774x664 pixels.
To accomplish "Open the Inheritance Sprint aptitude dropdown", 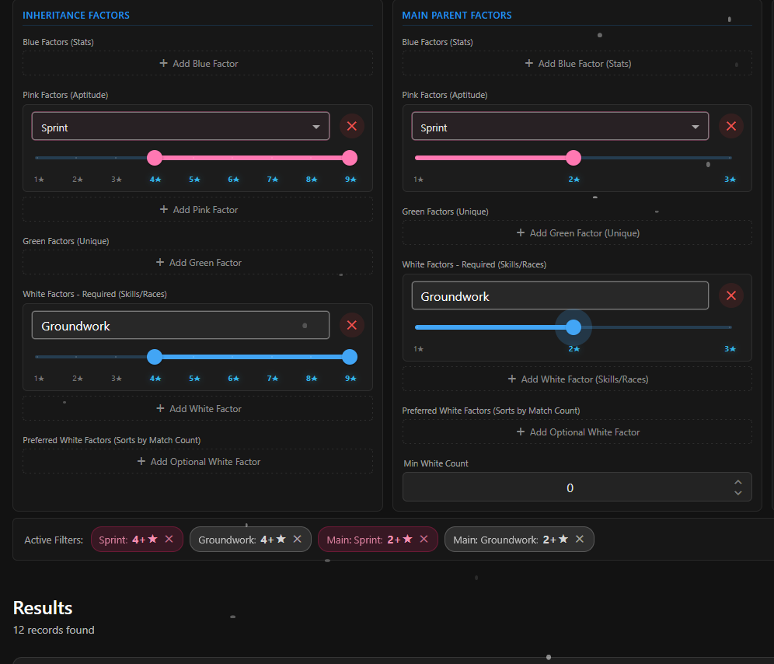I will pos(180,126).
